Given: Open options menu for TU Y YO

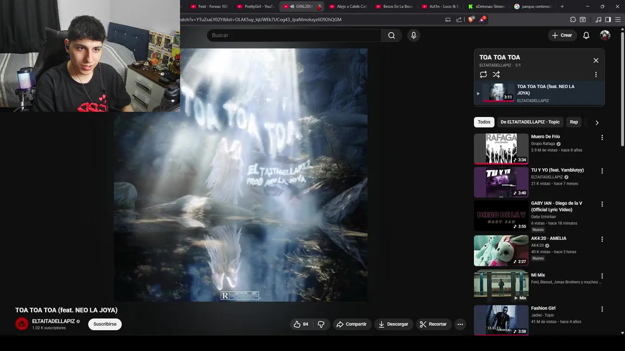Looking at the screenshot, I should point(602,171).
